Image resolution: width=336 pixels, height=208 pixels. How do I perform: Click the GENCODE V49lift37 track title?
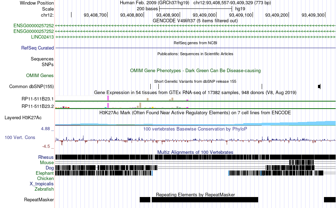195,21
